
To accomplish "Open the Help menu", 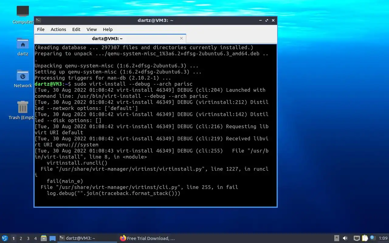I will click(108, 29).
